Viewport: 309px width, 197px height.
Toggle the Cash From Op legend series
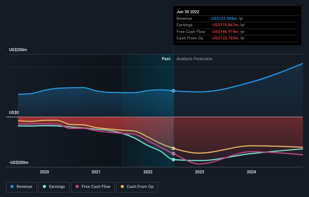(137, 187)
